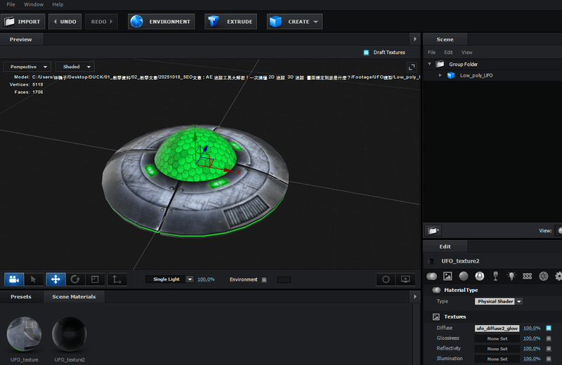Click the scale tool icon

pyautogui.click(x=96, y=279)
